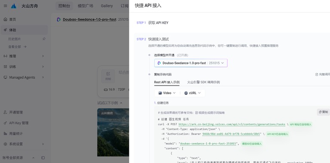Click the 720P resolution setting

(122, 89)
